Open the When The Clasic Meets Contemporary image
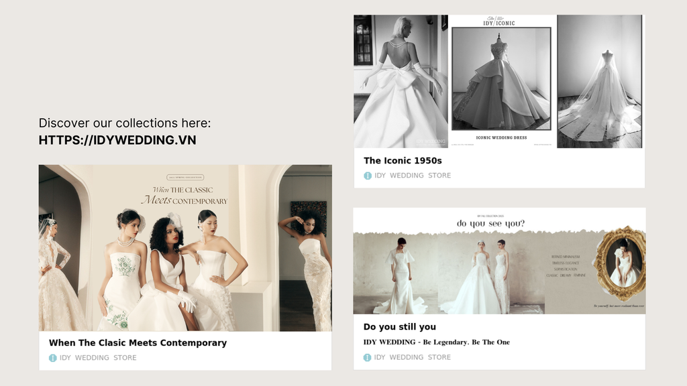687x386 pixels. tap(185, 248)
